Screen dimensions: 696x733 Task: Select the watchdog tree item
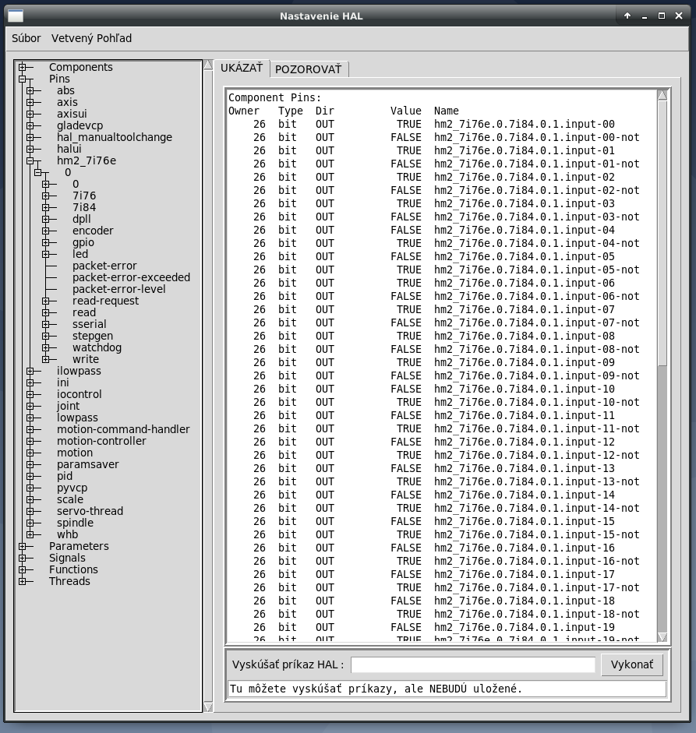[x=97, y=347]
